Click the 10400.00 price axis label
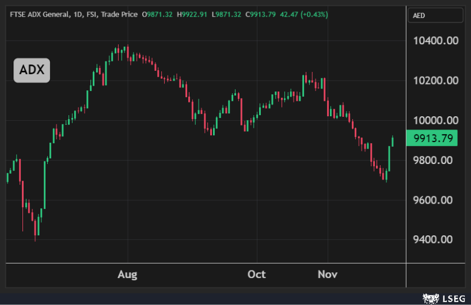Image resolution: width=471 pixels, height=305 pixels. click(x=436, y=41)
